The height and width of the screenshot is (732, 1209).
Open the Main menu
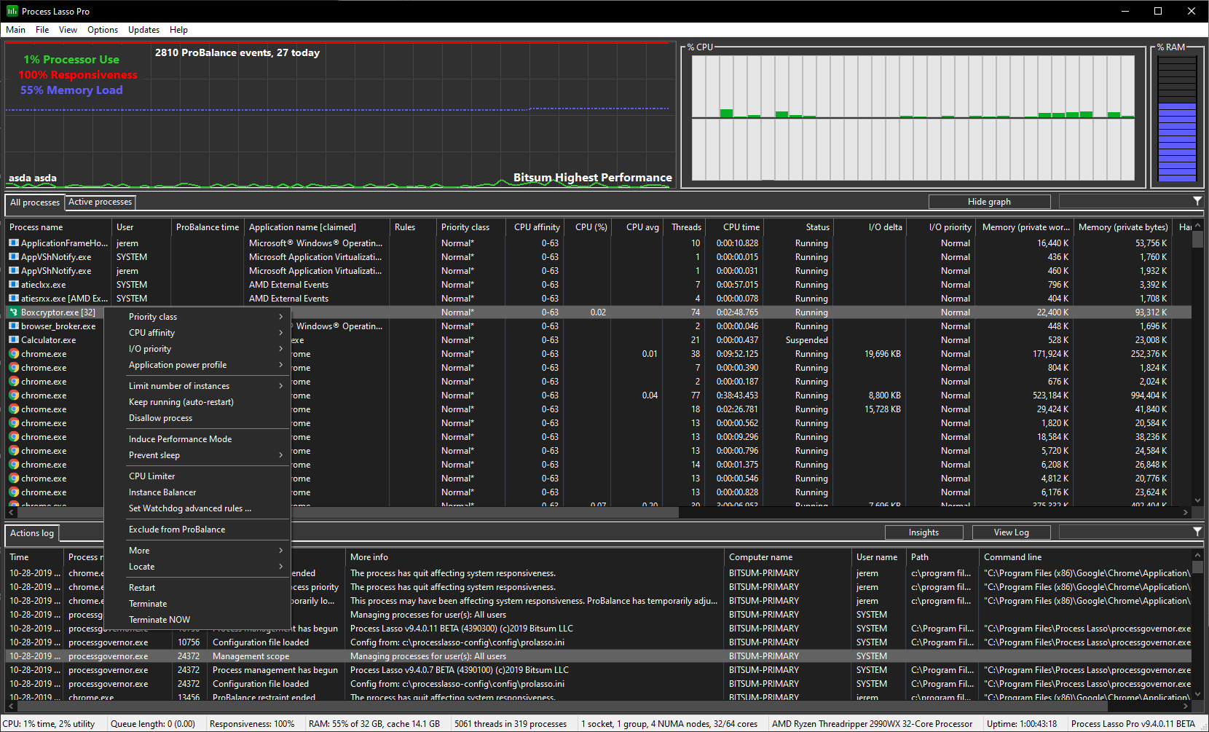click(x=15, y=30)
